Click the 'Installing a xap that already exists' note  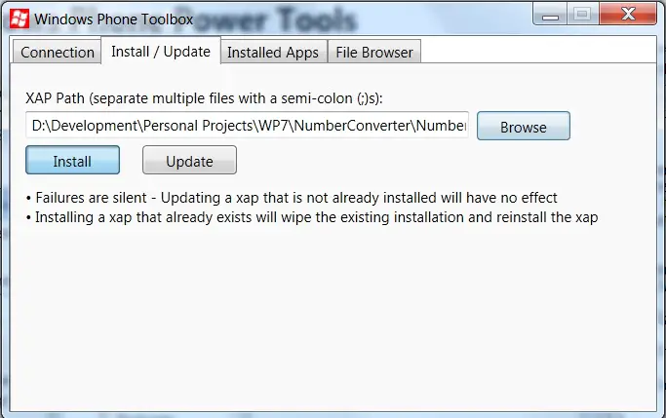[x=317, y=217]
